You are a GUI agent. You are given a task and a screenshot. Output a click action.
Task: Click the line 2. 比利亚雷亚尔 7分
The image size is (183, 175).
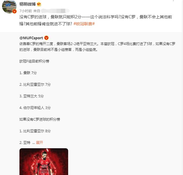point(35,84)
